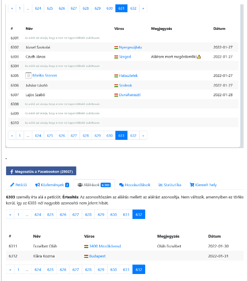
Task: Share the petition via Megosztás a Facebookon
Action: (41, 171)
